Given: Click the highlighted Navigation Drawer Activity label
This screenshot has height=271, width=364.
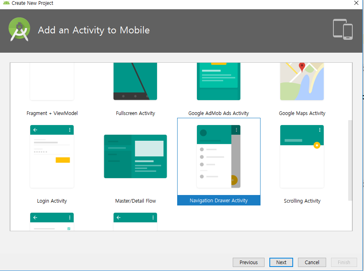Looking at the screenshot, I should (x=219, y=200).
